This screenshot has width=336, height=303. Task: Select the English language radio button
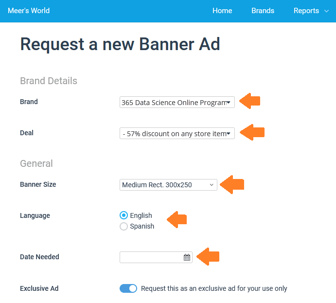pos(124,215)
